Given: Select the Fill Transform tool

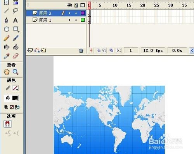Looking at the screenshot, I should tap(16, 2).
